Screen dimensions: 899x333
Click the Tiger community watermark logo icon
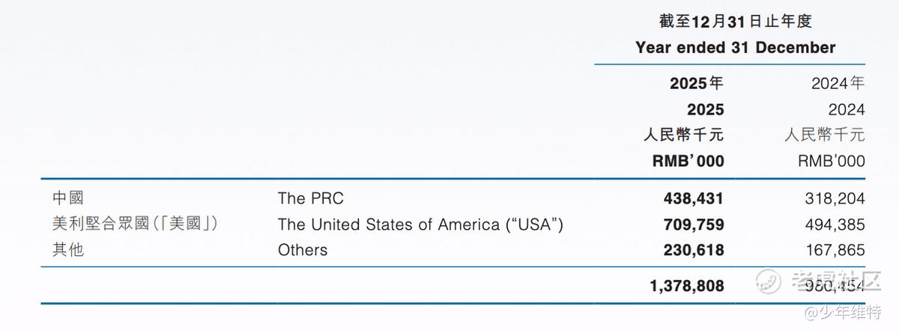click(x=769, y=282)
